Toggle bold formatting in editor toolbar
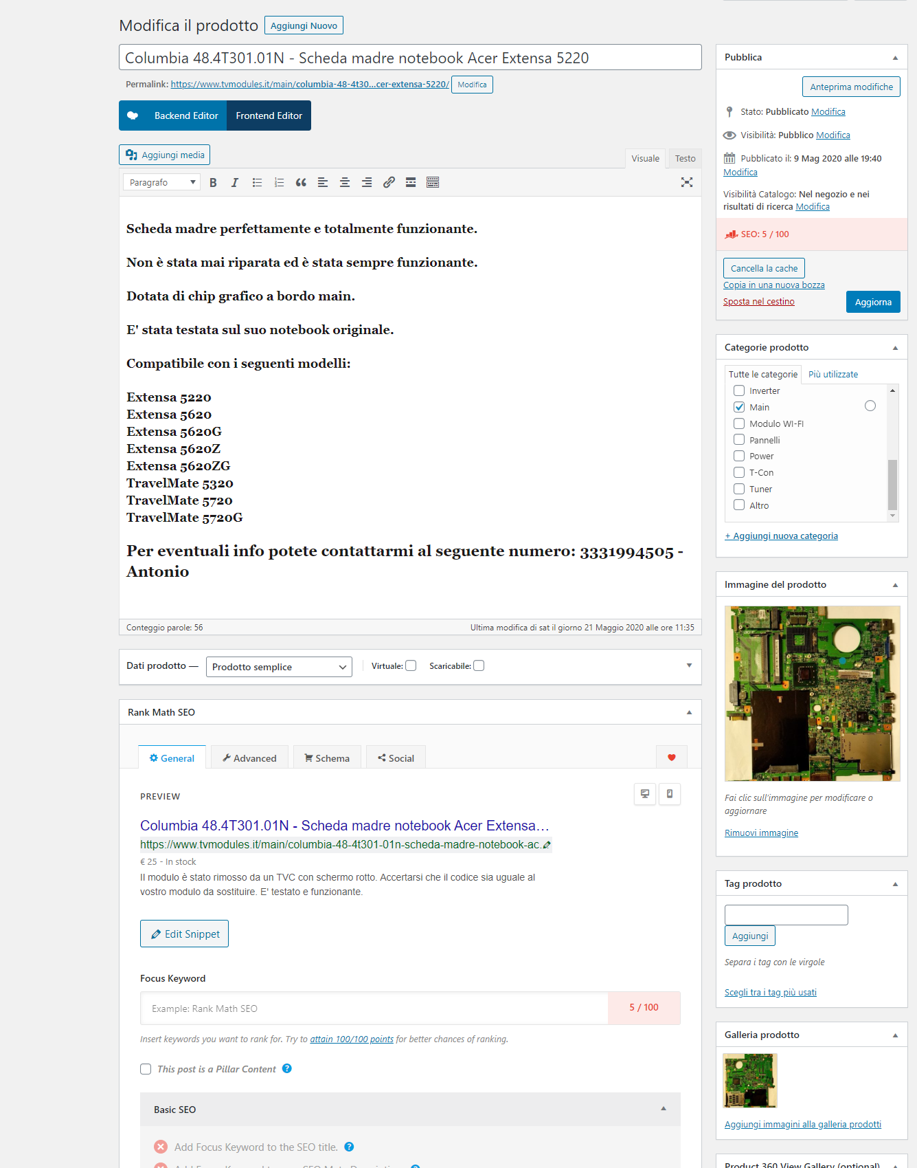This screenshot has width=917, height=1168. [x=213, y=182]
